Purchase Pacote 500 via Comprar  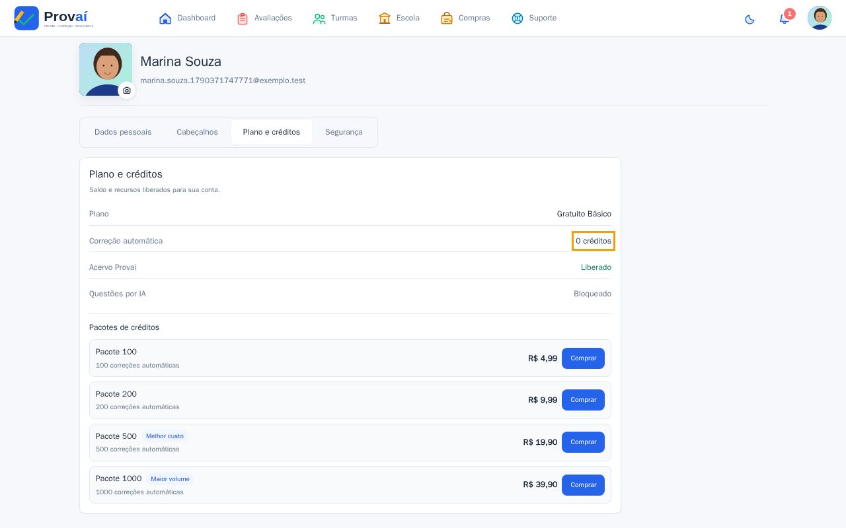[583, 442]
